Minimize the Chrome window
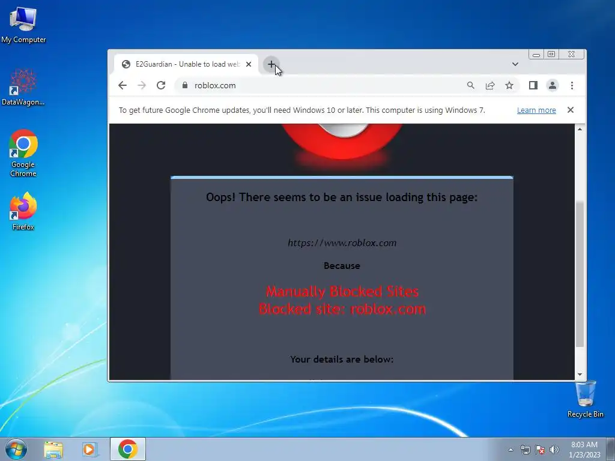The height and width of the screenshot is (461, 615). (536, 55)
